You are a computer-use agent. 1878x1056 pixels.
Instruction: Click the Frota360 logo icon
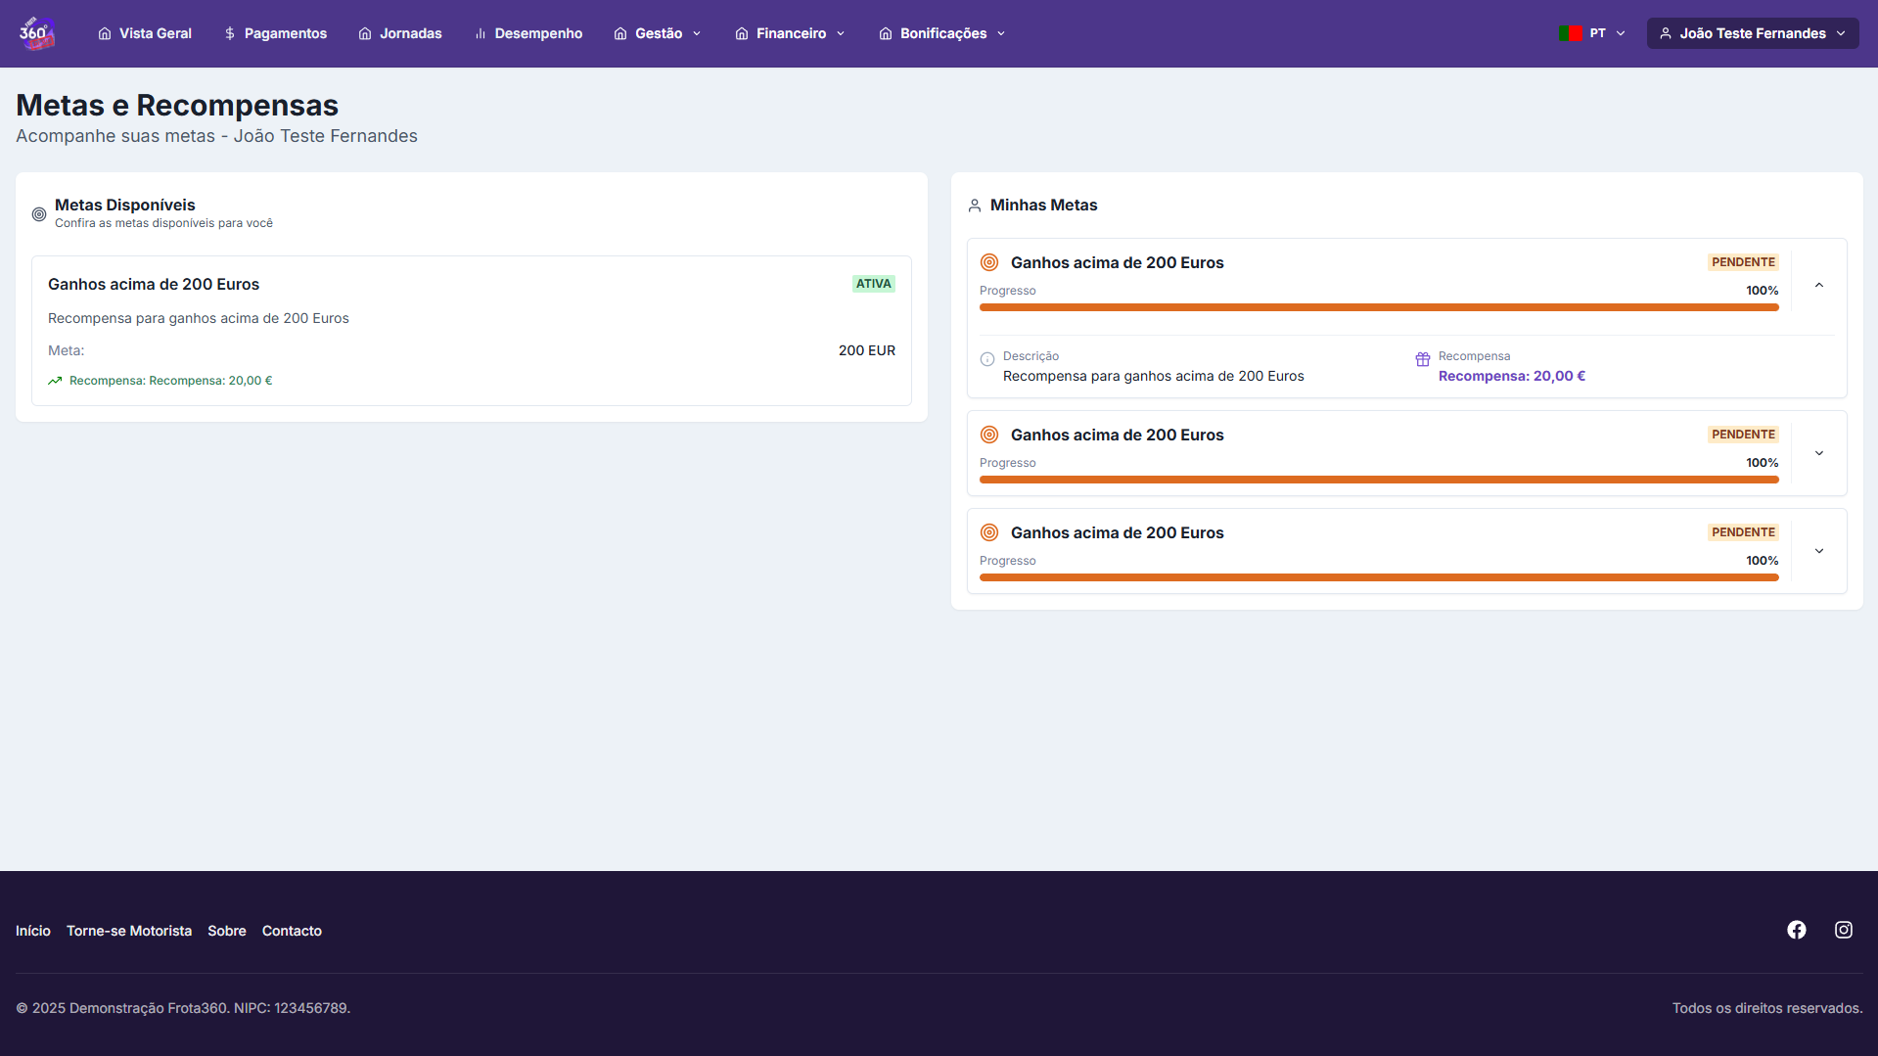pos(36,33)
